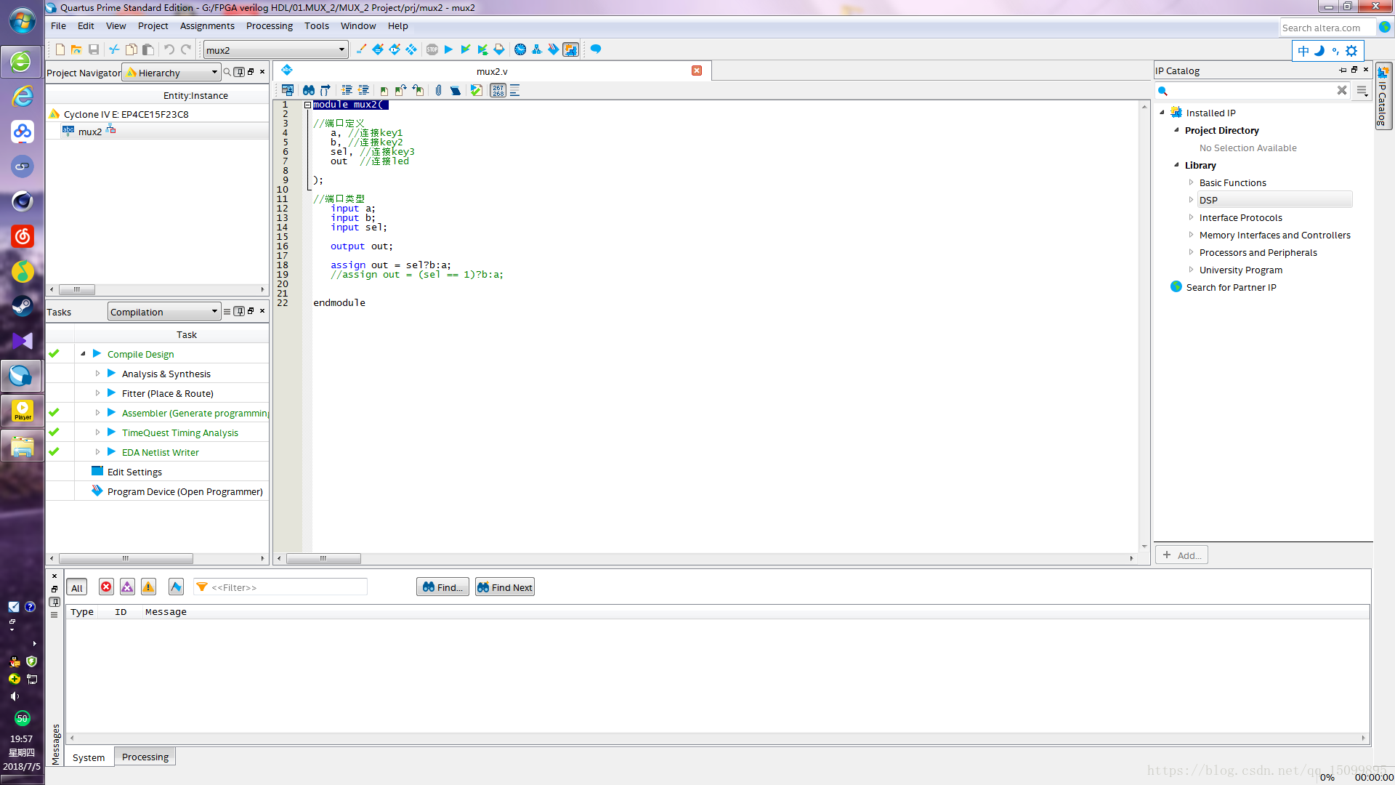Undo the last edit
This screenshot has width=1395, height=785.
click(169, 49)
